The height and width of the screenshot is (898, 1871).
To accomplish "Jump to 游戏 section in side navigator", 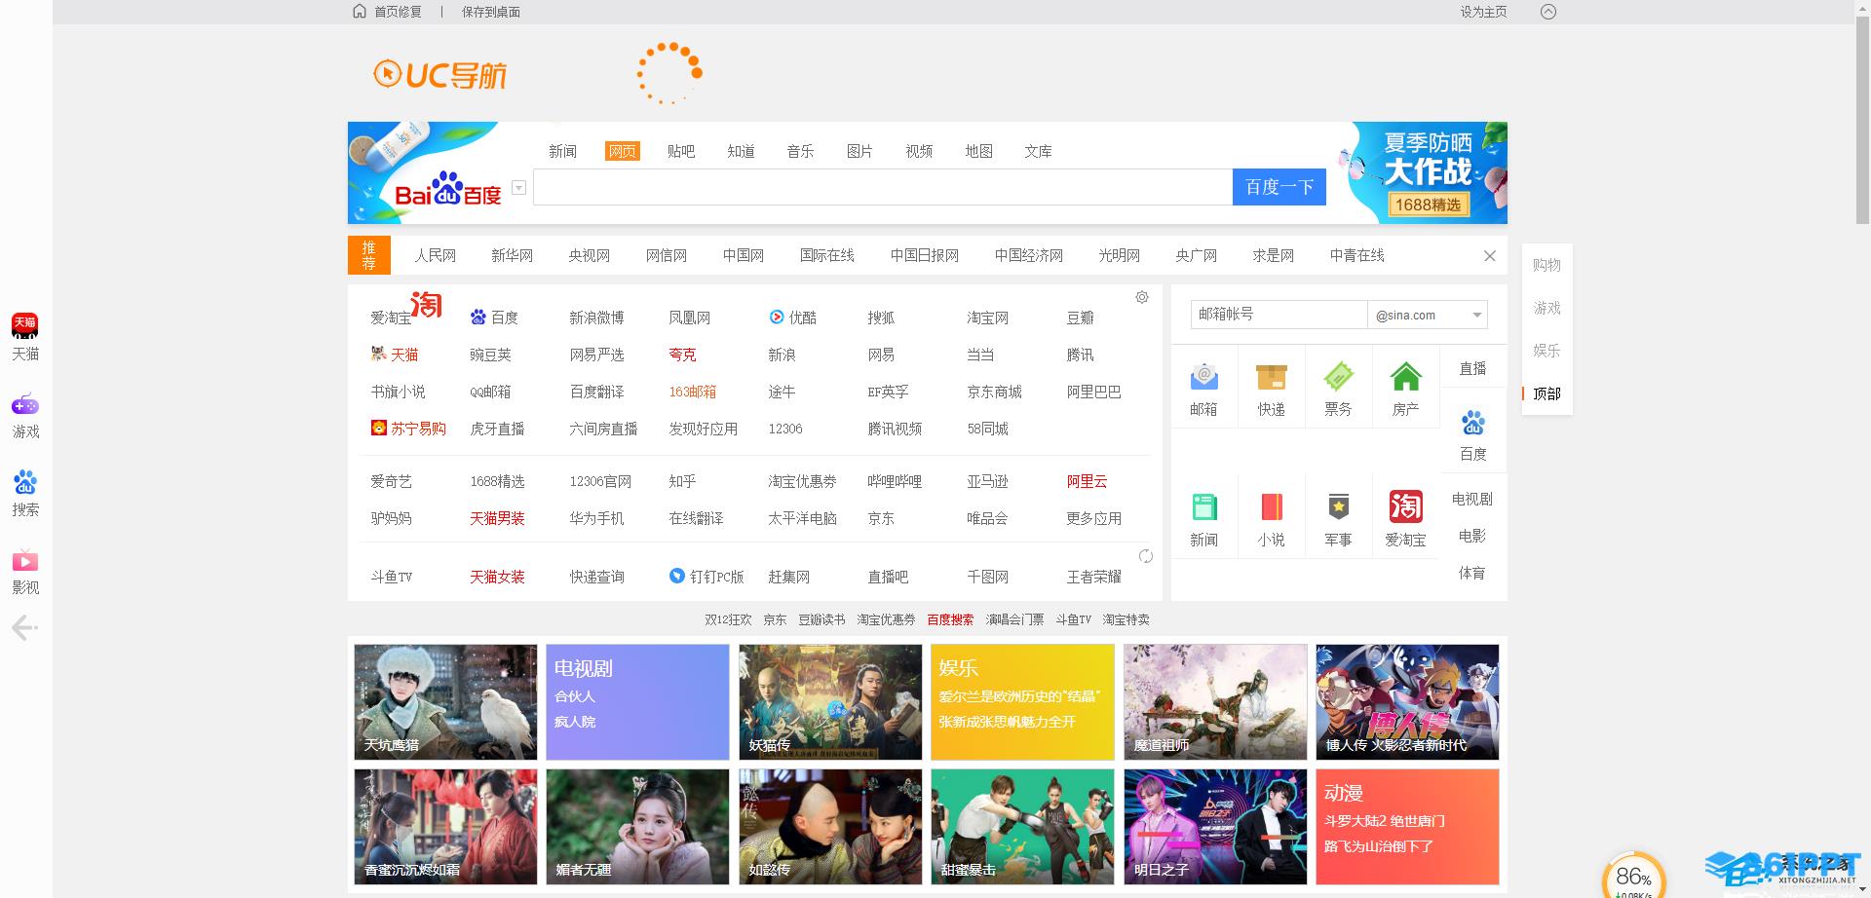I will 1546,308.
